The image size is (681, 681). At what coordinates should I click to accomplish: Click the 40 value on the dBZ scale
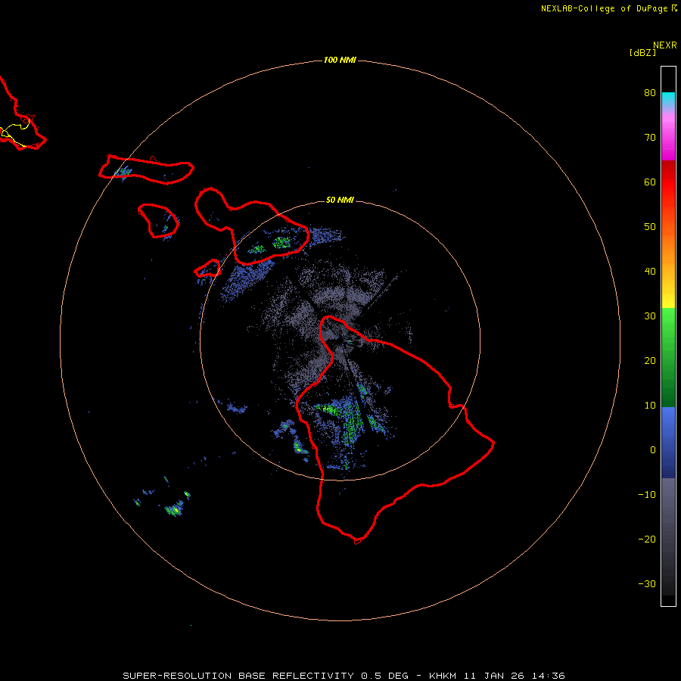(650, 272)
